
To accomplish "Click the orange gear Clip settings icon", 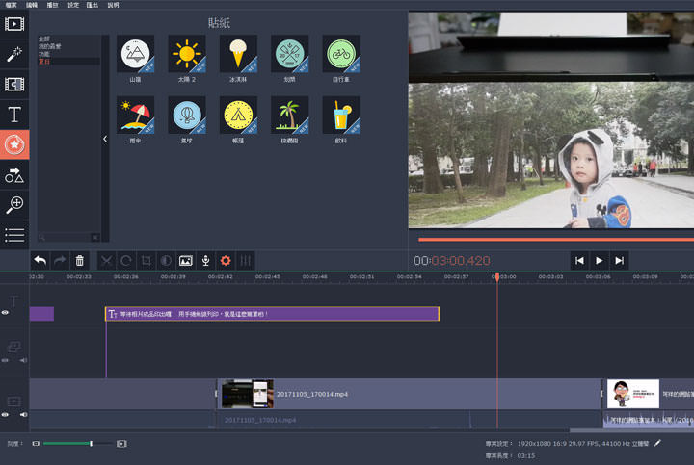I will pos(226,261).
